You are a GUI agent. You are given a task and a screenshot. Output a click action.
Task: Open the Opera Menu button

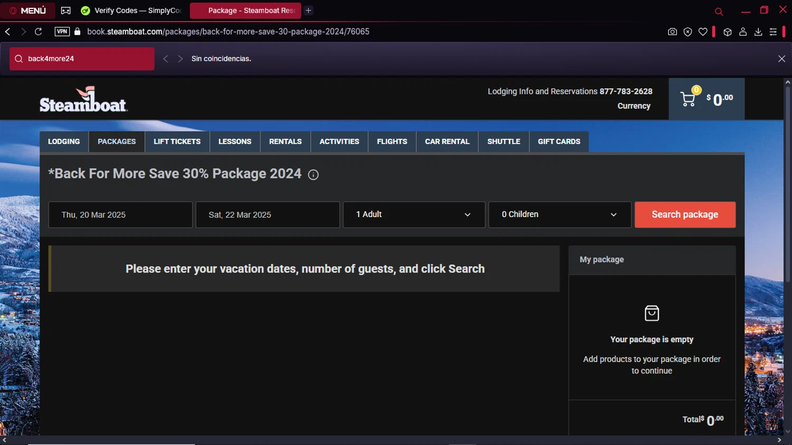coord(27,11)
